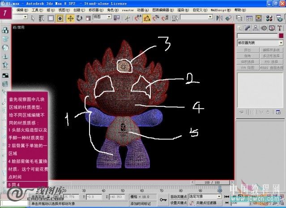Open the 创建 (Create) menu
This screenshot has width=286, height=208.
(79, 10)
